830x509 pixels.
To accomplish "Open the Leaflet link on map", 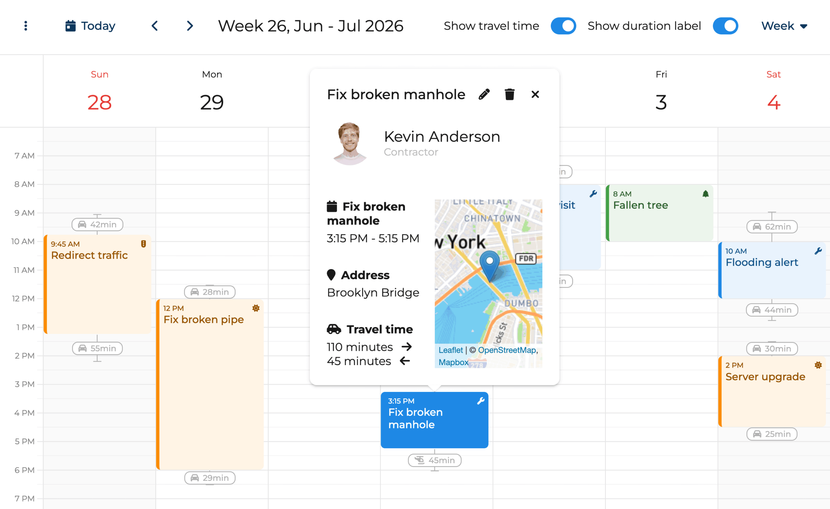I will 450,350.
